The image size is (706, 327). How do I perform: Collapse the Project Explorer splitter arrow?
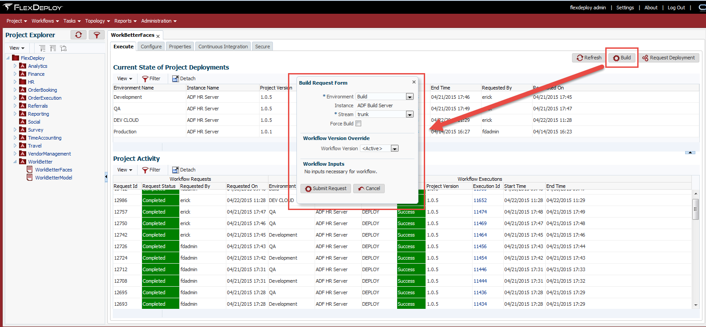coord(106,177)
